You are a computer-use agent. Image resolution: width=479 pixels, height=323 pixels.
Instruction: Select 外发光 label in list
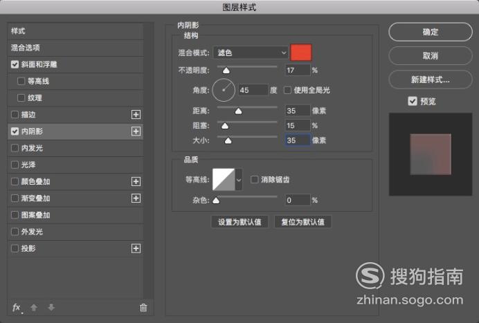pyautogui.click(x=32, y=232)
